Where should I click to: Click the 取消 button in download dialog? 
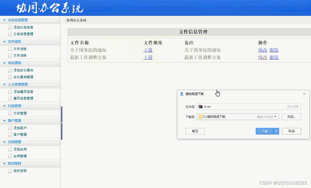[x=291, y=131]
